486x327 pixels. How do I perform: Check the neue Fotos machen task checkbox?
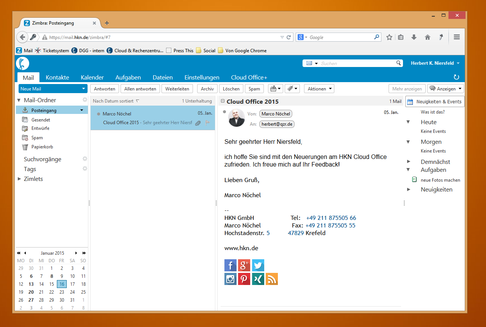click(414, 180)
